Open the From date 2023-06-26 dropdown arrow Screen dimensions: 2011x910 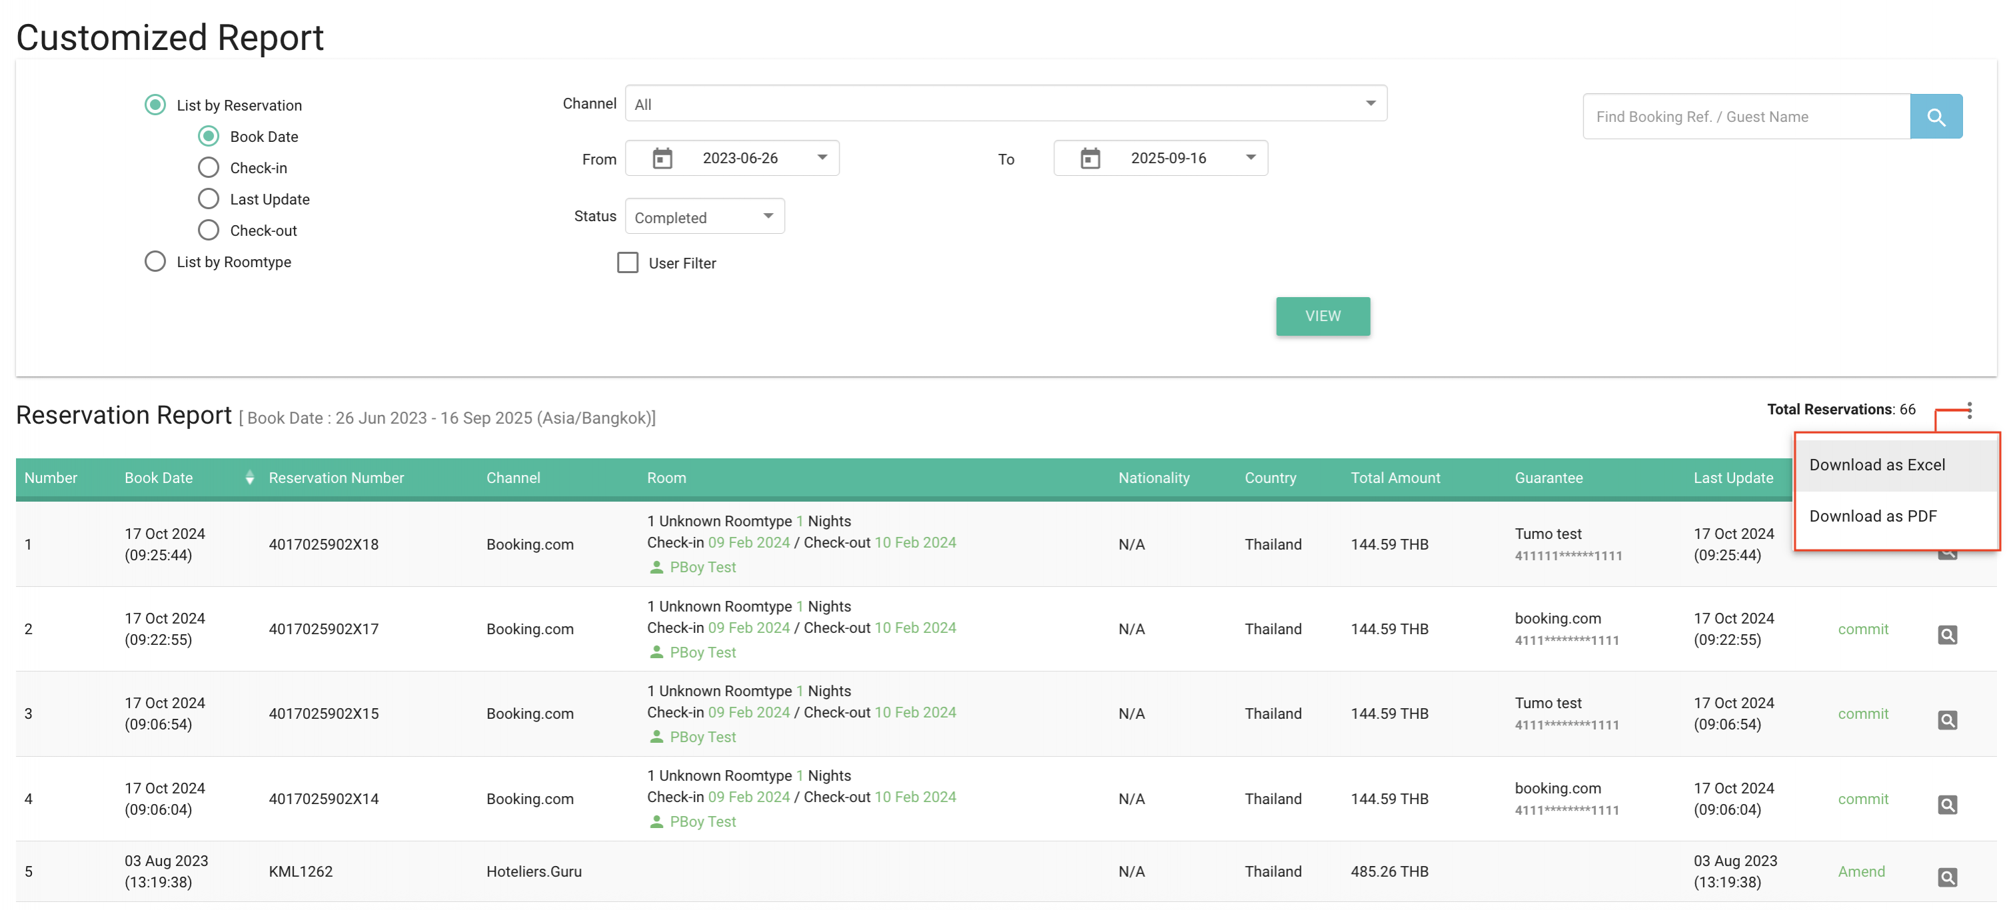pyautogui.click(x=822, y=158)
